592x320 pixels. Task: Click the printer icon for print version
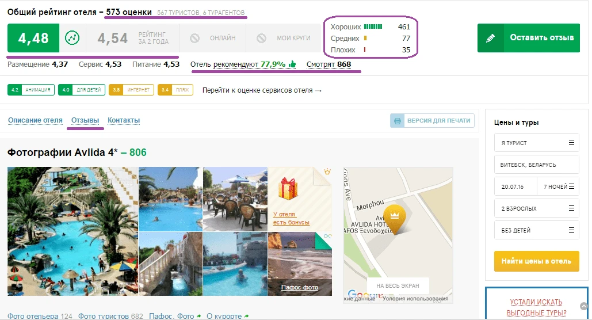[x=397, y=121]
